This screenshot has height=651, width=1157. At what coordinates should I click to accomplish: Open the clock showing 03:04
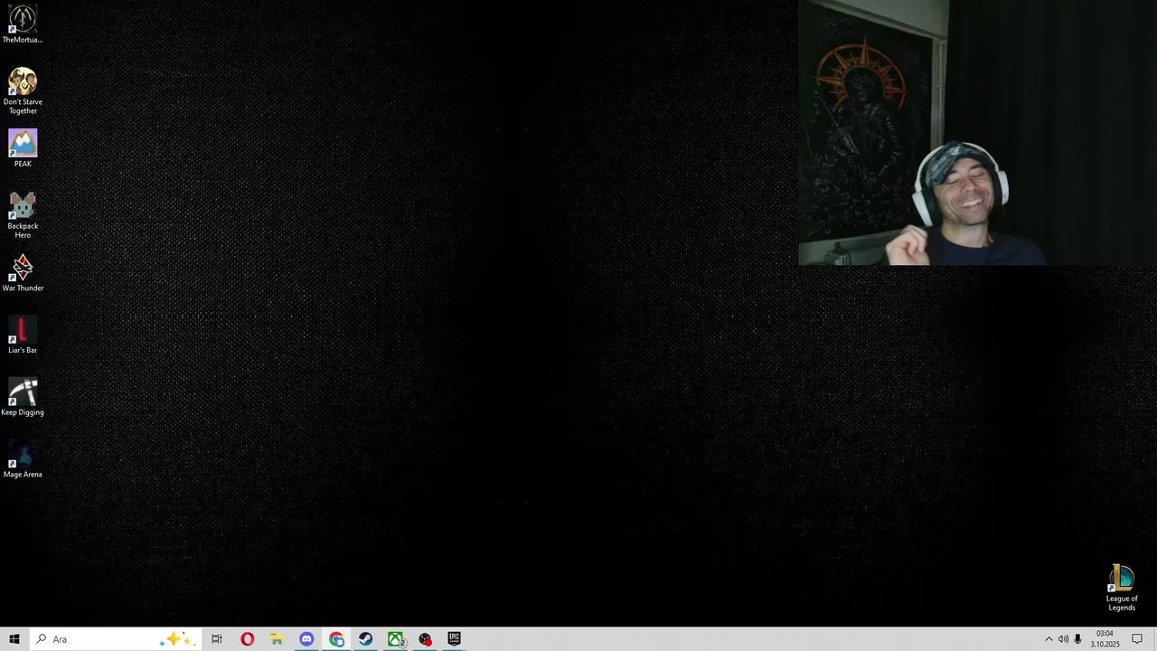(1105, 639)
